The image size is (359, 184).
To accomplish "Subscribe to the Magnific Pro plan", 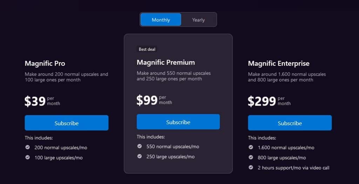I will pyautogui.click(x=67, y=123).
